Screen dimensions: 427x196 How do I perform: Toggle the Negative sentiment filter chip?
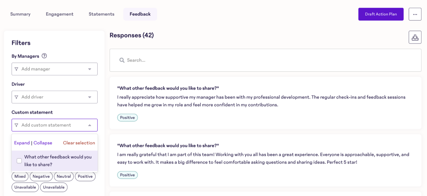coord(41,176)
